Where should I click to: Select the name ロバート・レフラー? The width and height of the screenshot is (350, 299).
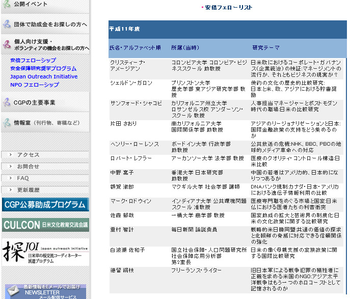coord(131,158)
